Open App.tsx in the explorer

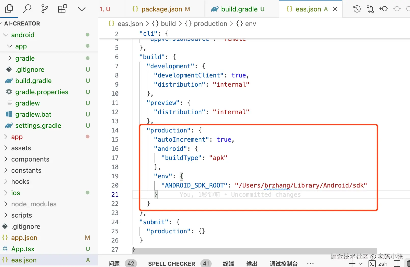pyautogui.click(x=49, y=249)
